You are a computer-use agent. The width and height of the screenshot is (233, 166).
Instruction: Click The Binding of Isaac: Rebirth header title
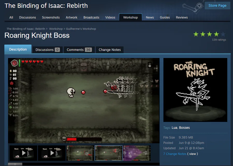(46, 6)
